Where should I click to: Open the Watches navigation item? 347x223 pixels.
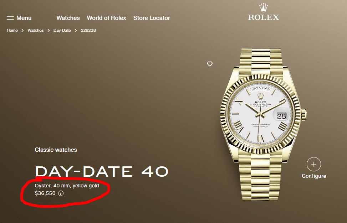tap(68, 18)
